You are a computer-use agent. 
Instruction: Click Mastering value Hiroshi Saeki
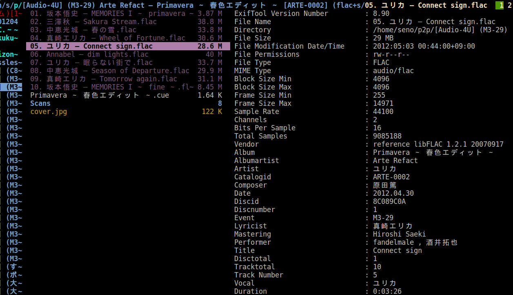pyautogui.click(x=400, y=234)
